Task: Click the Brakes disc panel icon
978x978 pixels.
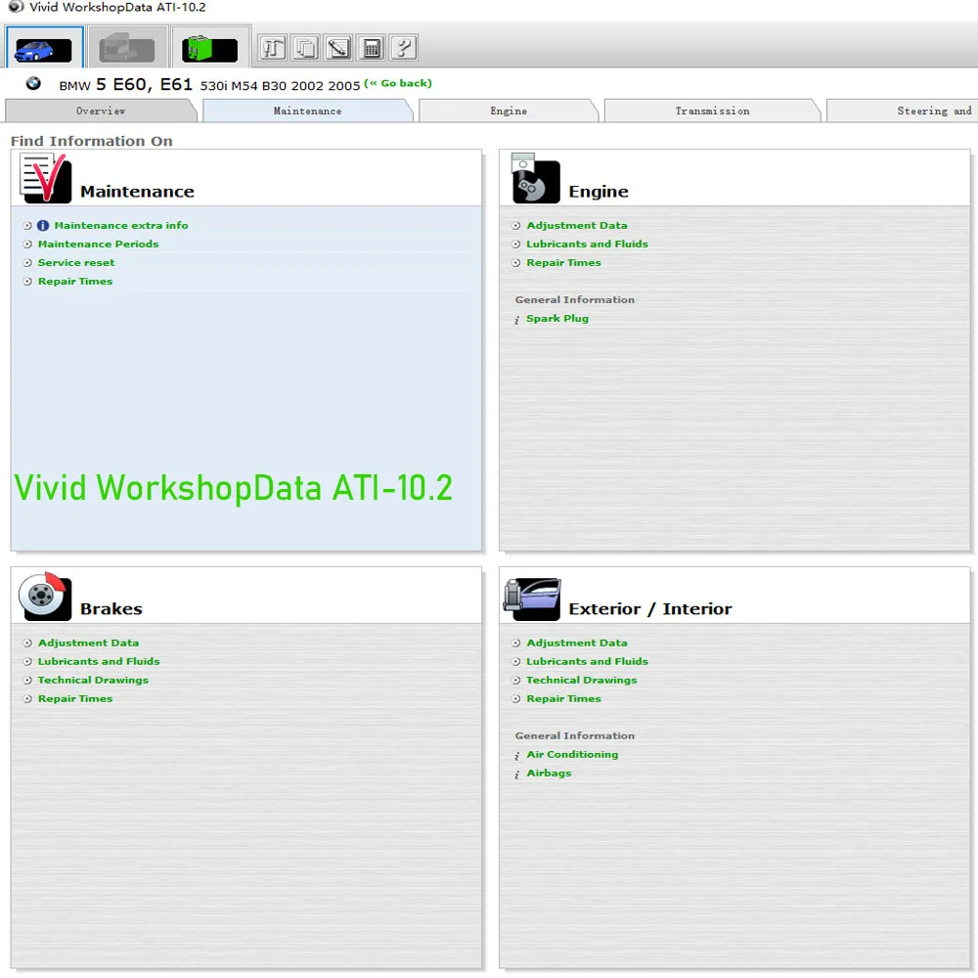Action: tap(45, 596)
